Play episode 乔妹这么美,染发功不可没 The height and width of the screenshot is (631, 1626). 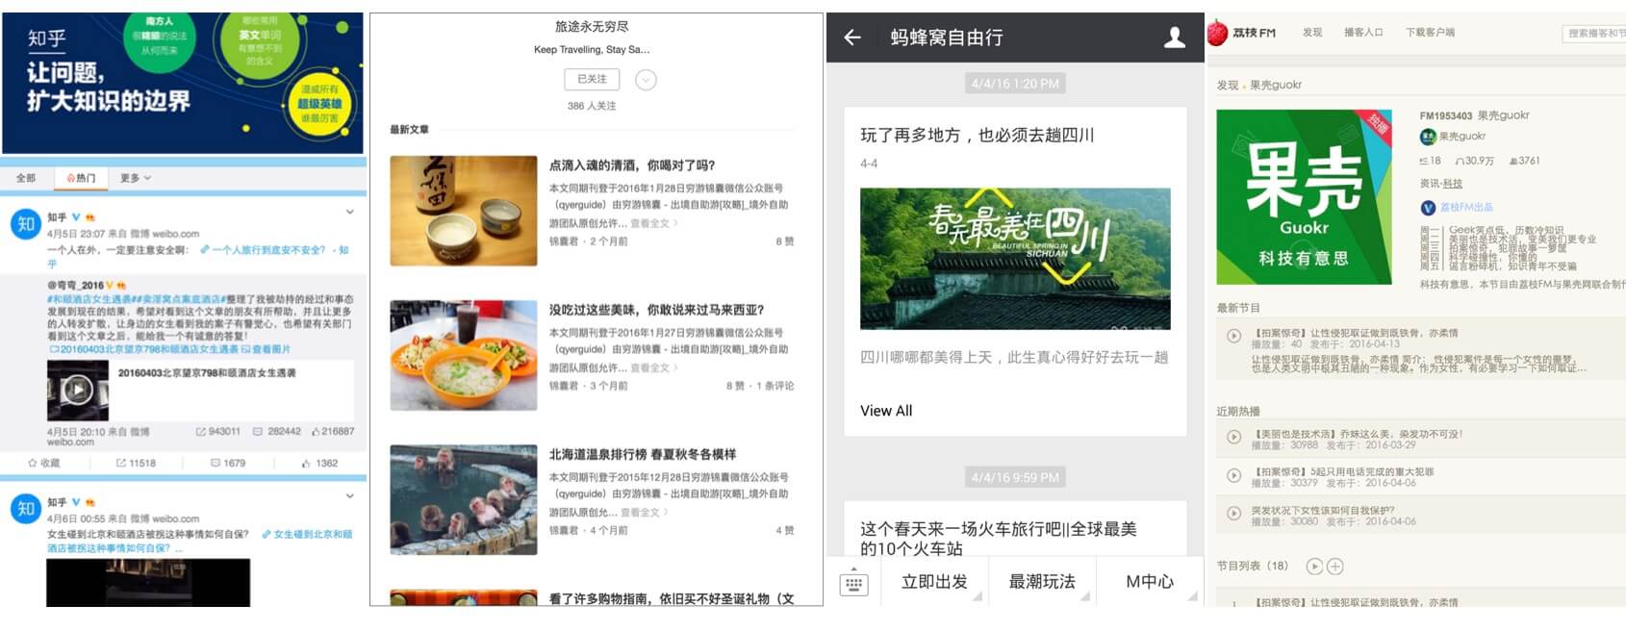[x=1233, y=437]
